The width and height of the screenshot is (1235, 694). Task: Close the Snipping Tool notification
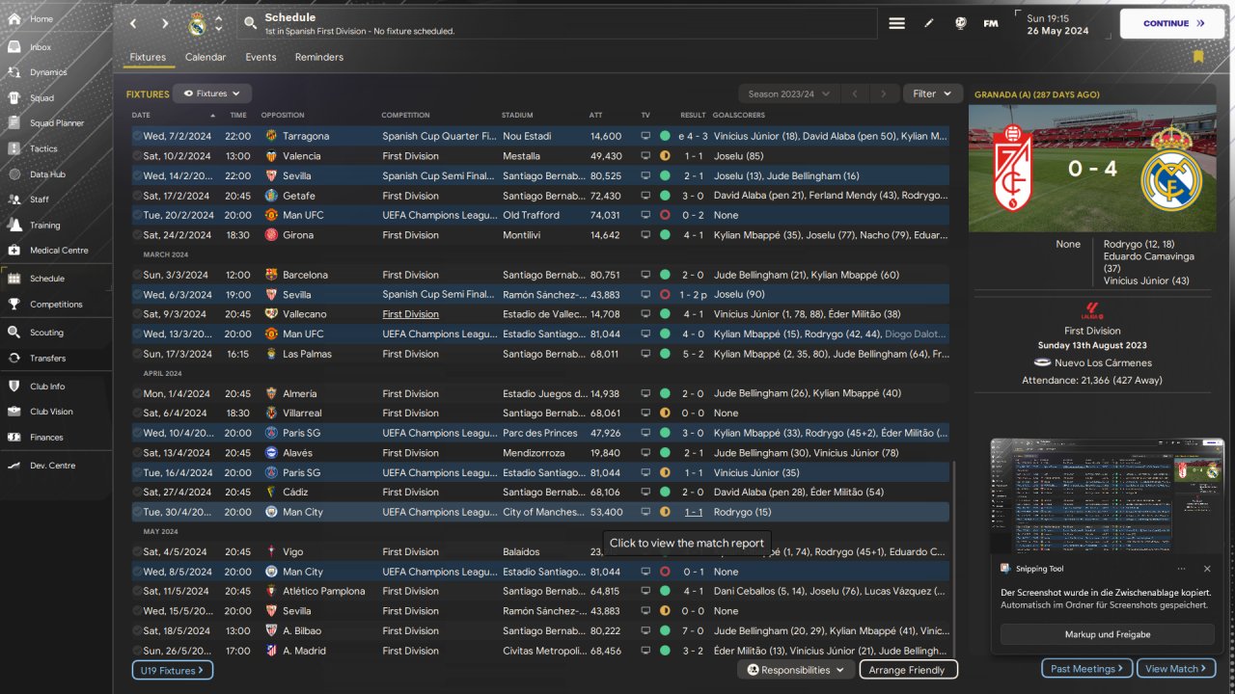pyautogui.click(x=1207, y=569)
